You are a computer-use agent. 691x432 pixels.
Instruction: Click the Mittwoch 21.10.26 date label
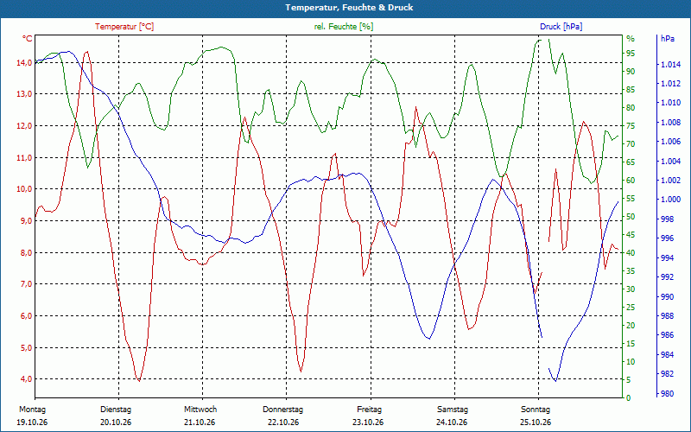[x=200, y=416]
